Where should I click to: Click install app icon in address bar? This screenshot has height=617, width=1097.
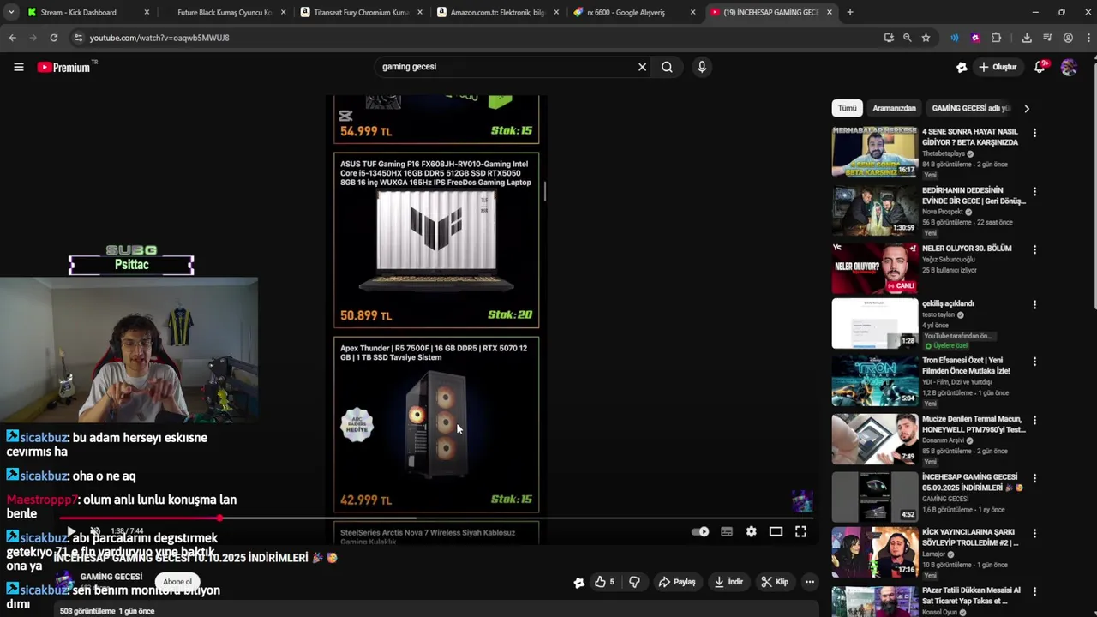(889, 38)
